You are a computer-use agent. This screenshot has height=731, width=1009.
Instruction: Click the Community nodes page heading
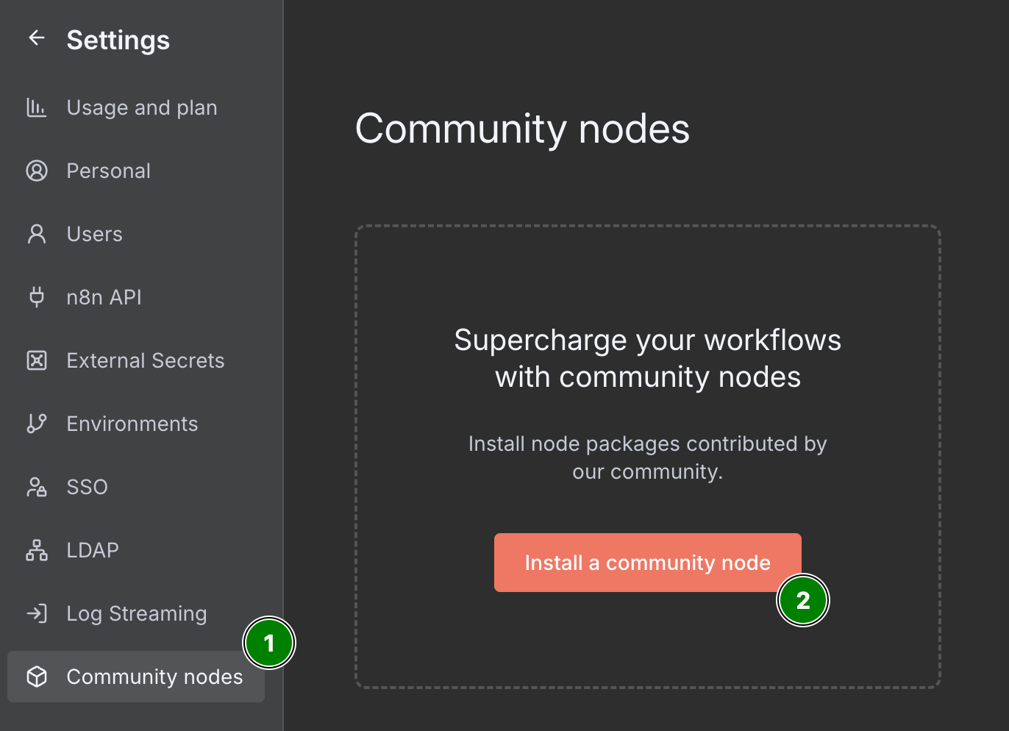tap(522, 129)
